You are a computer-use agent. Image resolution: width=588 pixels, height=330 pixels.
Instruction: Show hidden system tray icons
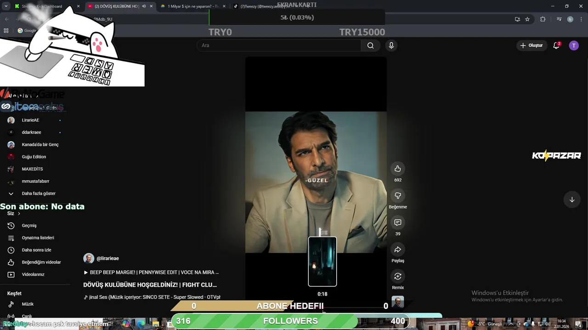coord(511,324)
